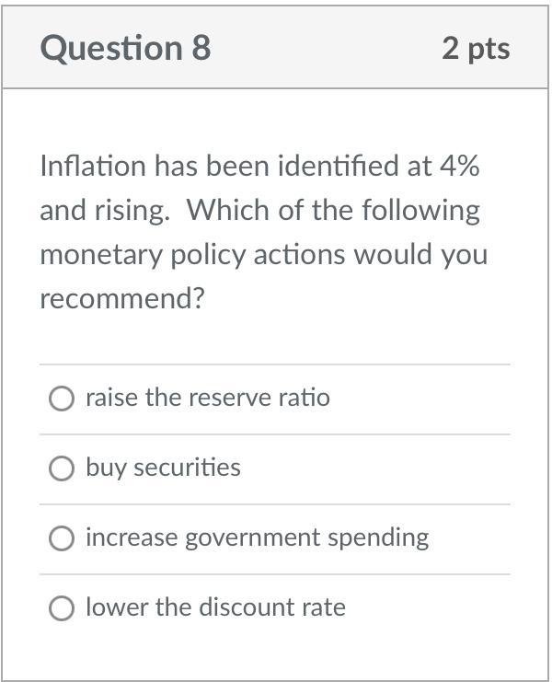Mark the "lower the discount rate" radio button
Viewport: 552px width, 682px height.
[62, 608]
